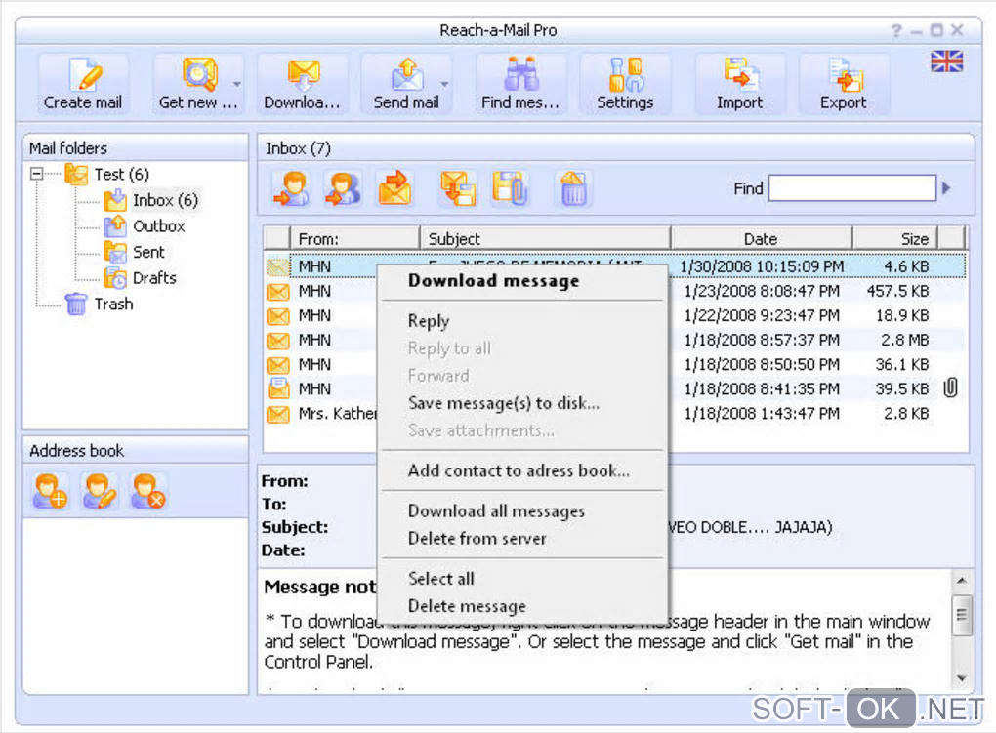Click the paperclip attachment icon on 39.5 KB message

pos(950,387)
